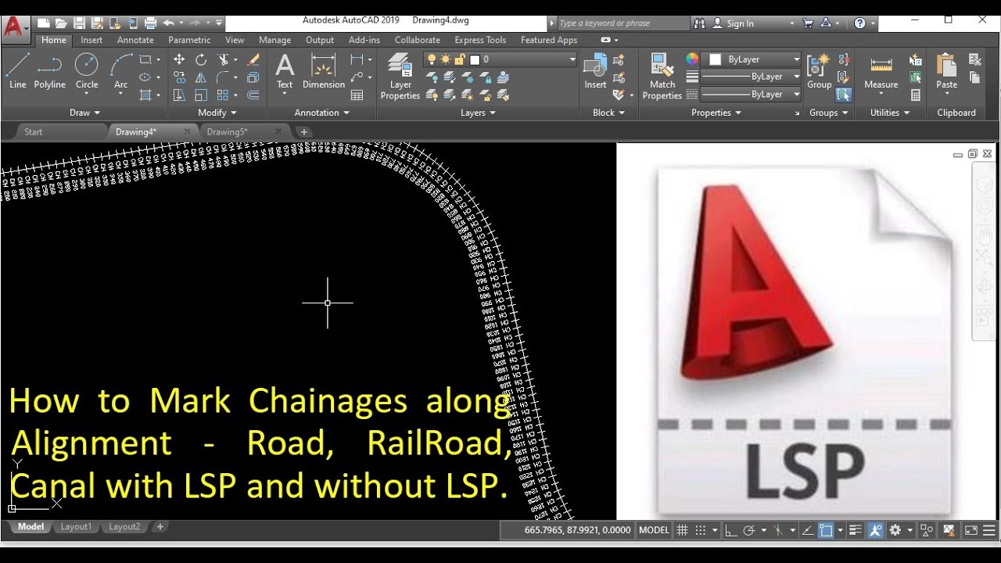Image resolution: width=1001 pixels, height=563 pixels.
Task: Click the layer 0 color swatch
Action: [475, 59]
